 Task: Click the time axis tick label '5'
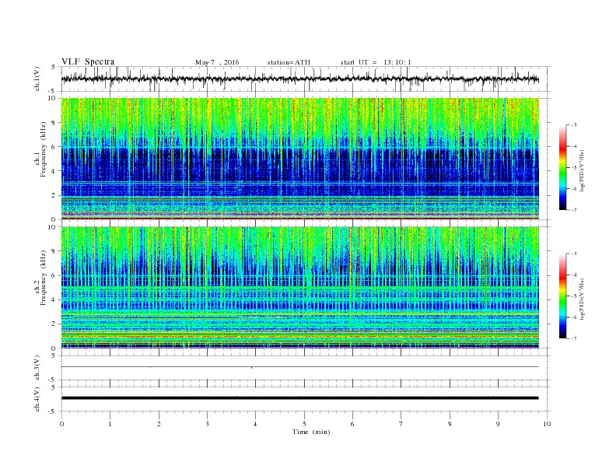tap(304, 424)
